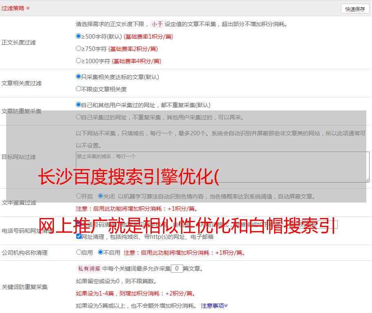The image size is (372, 313).
Task: Enable 公司机构名称清理 with 启用
Action: pyautogui.click(x=79, y=252)
